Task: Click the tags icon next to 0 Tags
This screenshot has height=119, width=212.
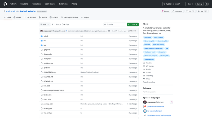Action: click(63, 24)
